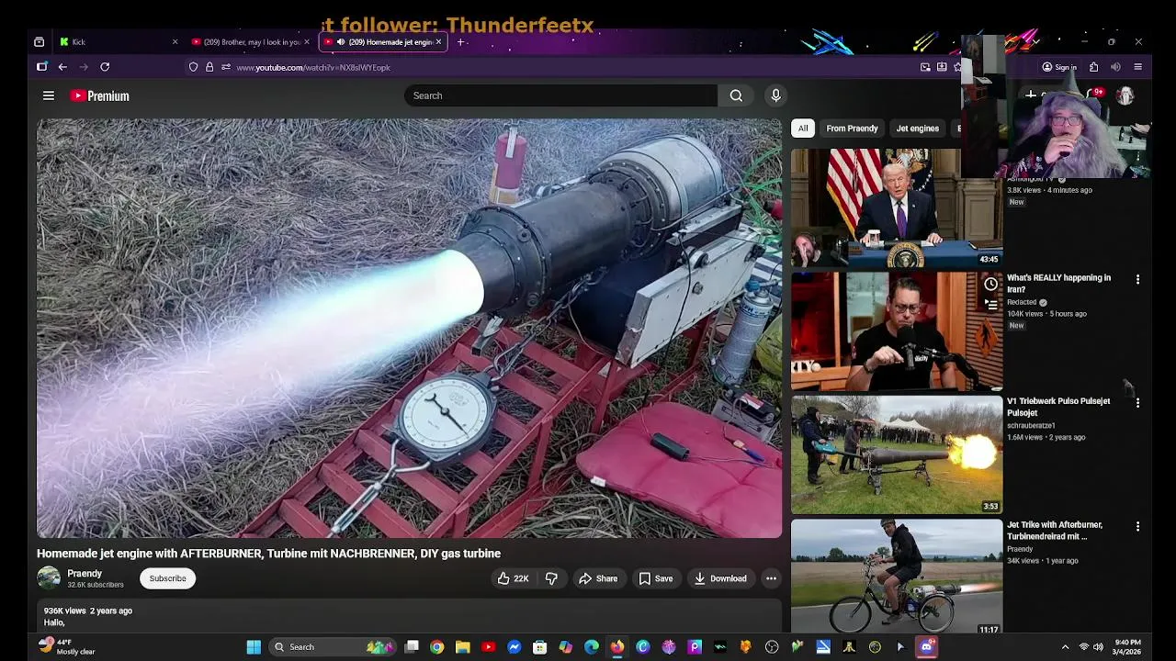Image resolution: width=1176 pixels, height=661 pixels.
Task: Open menu for the Iran video
Action: (1137, 279)
